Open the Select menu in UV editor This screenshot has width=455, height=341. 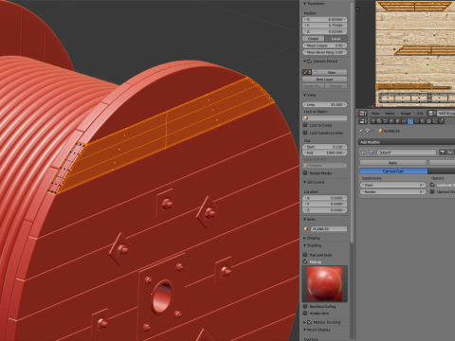[x=390, y=113]
